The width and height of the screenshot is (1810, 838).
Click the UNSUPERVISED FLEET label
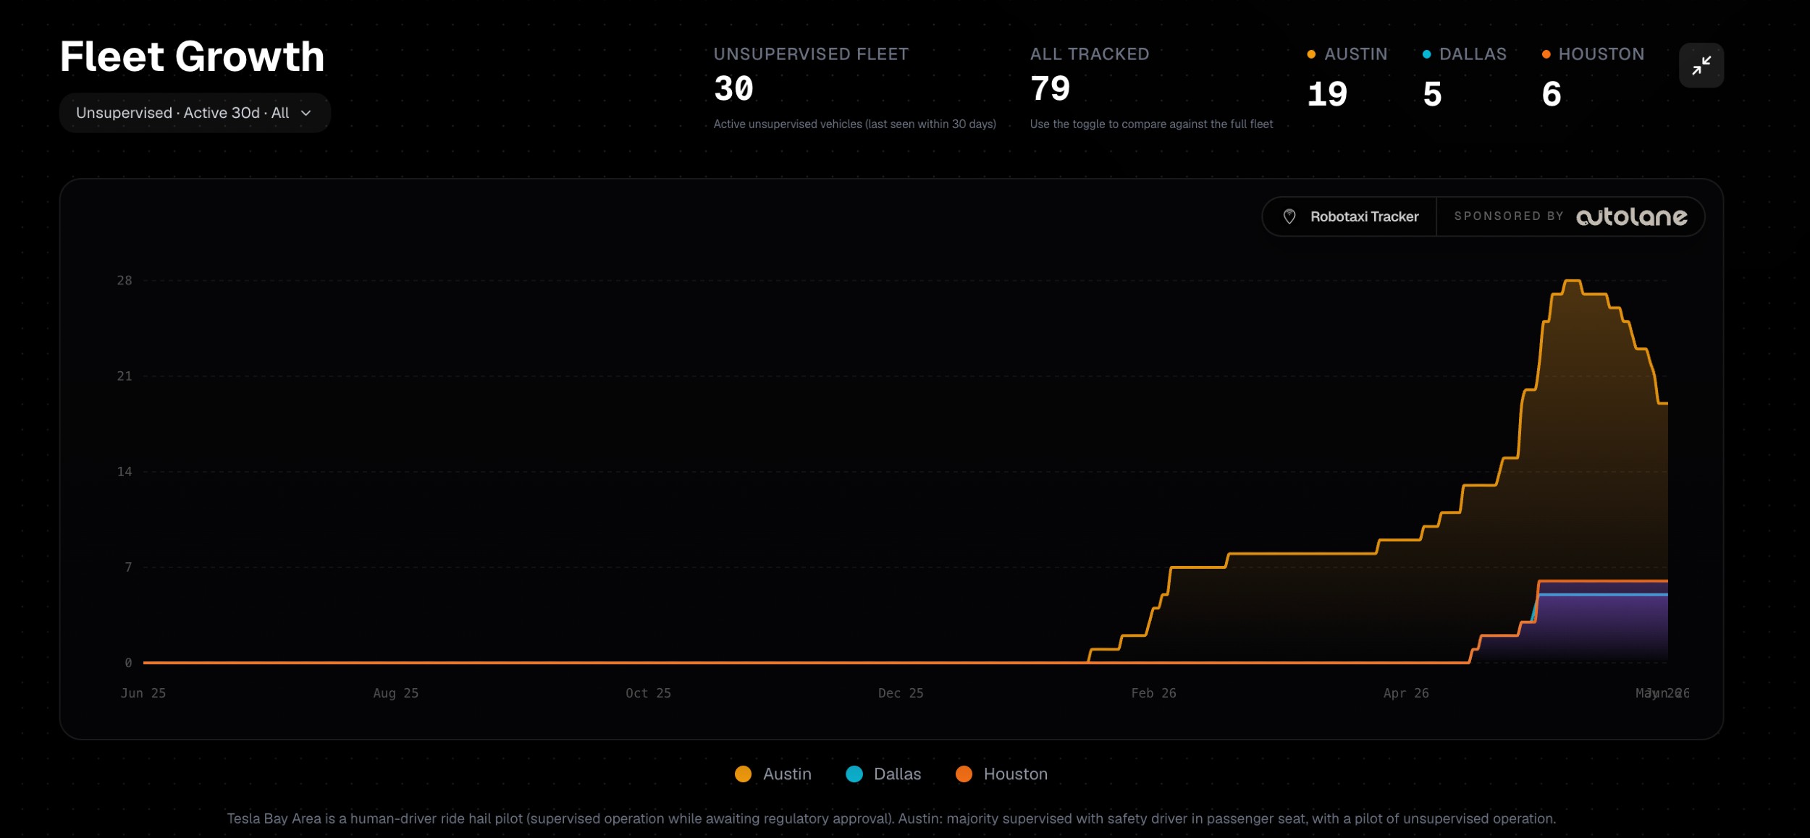[811, 54]
